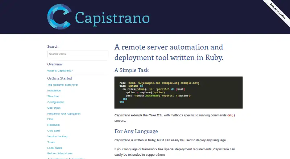
Task: Open Preparing Your Application link
Action: click(x=64, y=113)
